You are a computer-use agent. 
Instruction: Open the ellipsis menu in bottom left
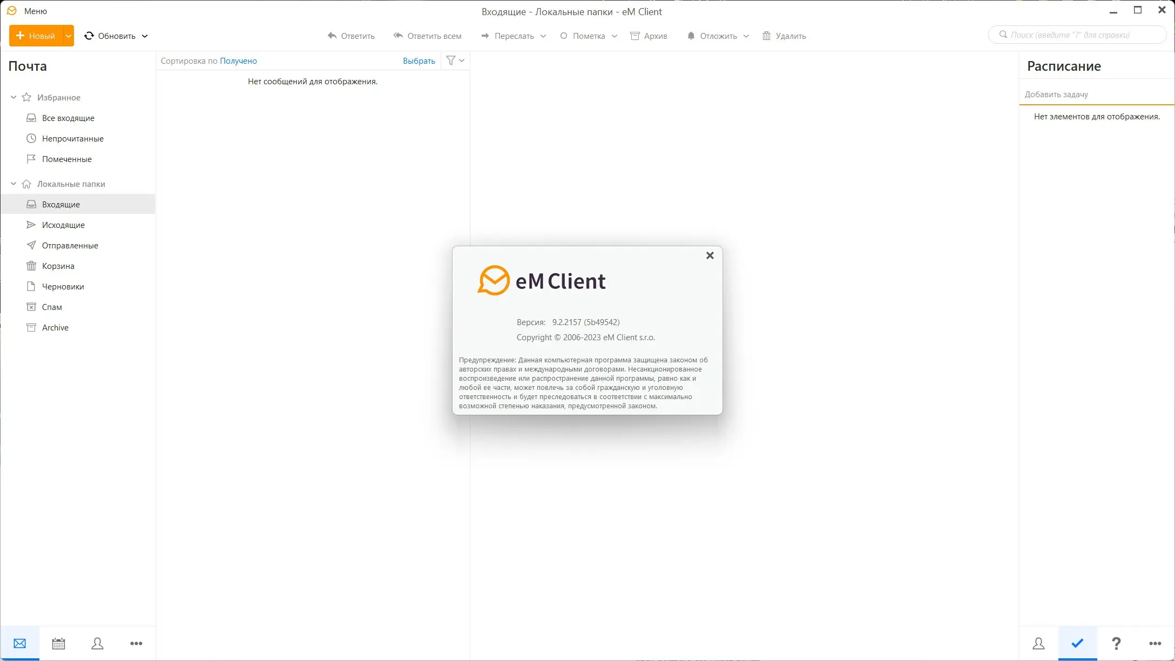coord(136,643)
